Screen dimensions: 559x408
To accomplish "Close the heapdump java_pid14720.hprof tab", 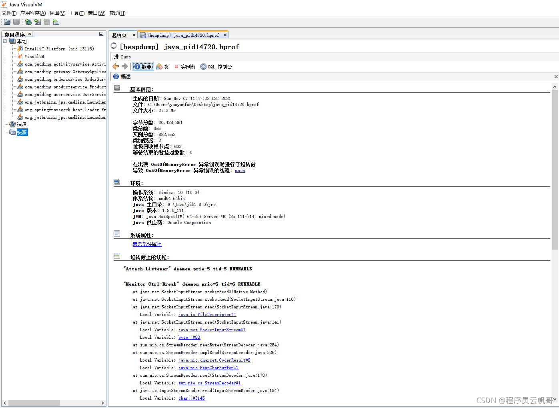I will pos(225,35).
